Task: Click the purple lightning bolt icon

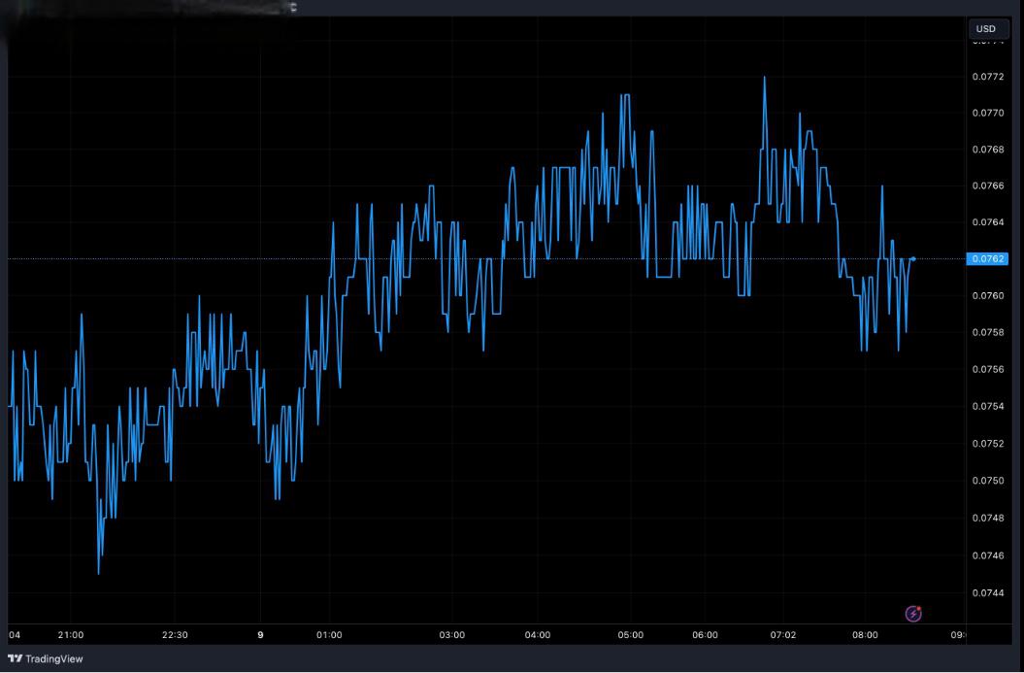Action: click(912, 614)
